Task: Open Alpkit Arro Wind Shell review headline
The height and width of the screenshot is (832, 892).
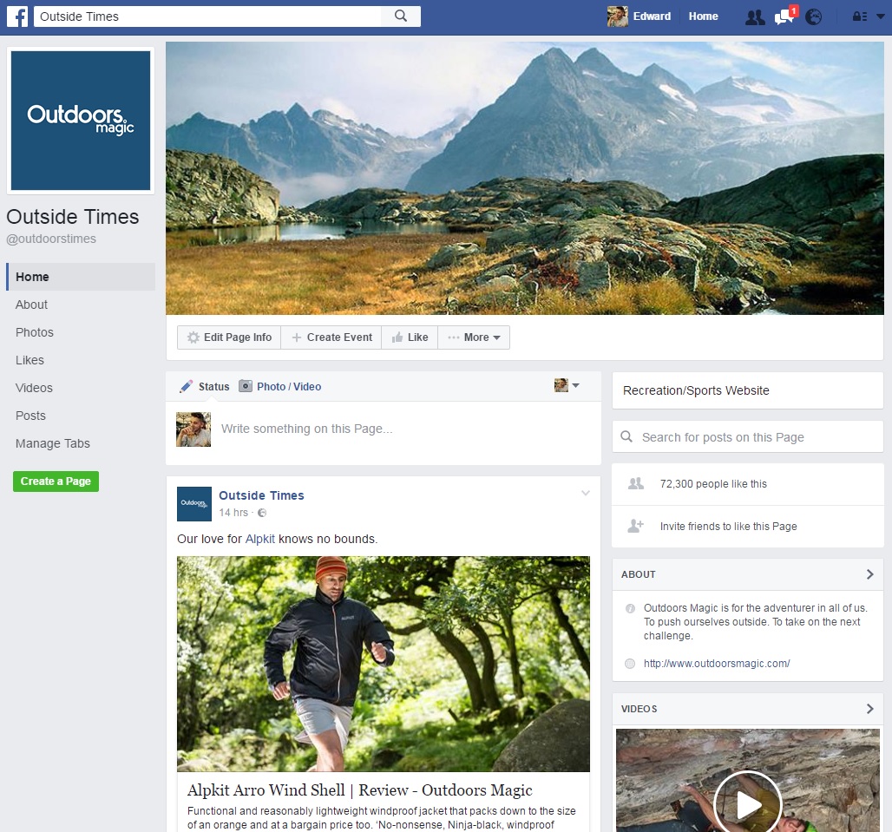Action: [359, 789]
